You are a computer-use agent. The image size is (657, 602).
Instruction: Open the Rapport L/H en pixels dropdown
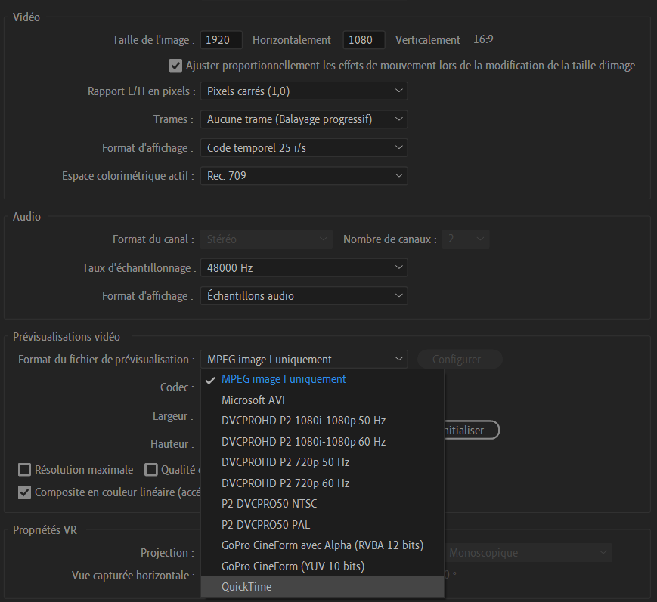[x=304, y=91]
